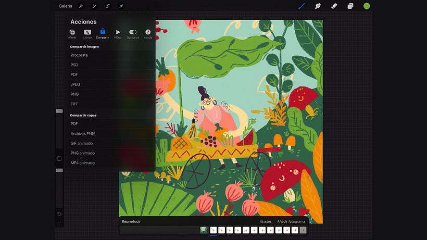Viewport: 427px width, 240px height.
Task: Share layers as PDF under Compartir capas
Action: [x=110, y=123]
